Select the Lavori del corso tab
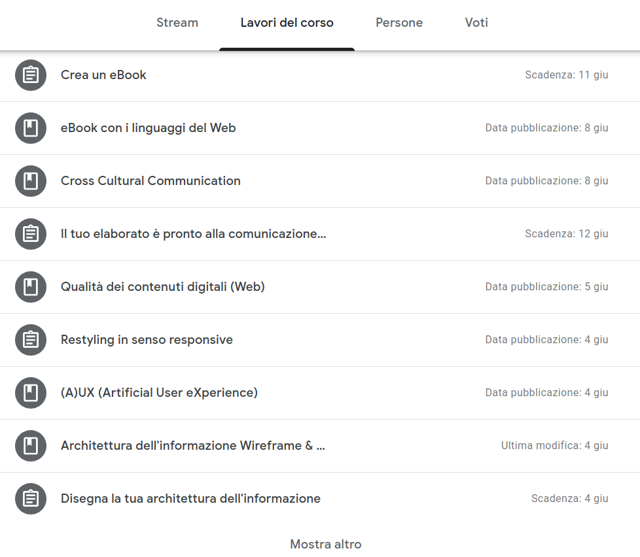The width and height of the screenshot is (640, 557). point(287,23)
